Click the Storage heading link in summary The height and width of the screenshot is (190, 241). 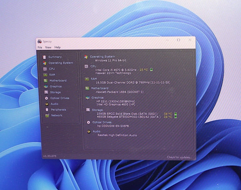pyautogui.click(x=97, y=110)
